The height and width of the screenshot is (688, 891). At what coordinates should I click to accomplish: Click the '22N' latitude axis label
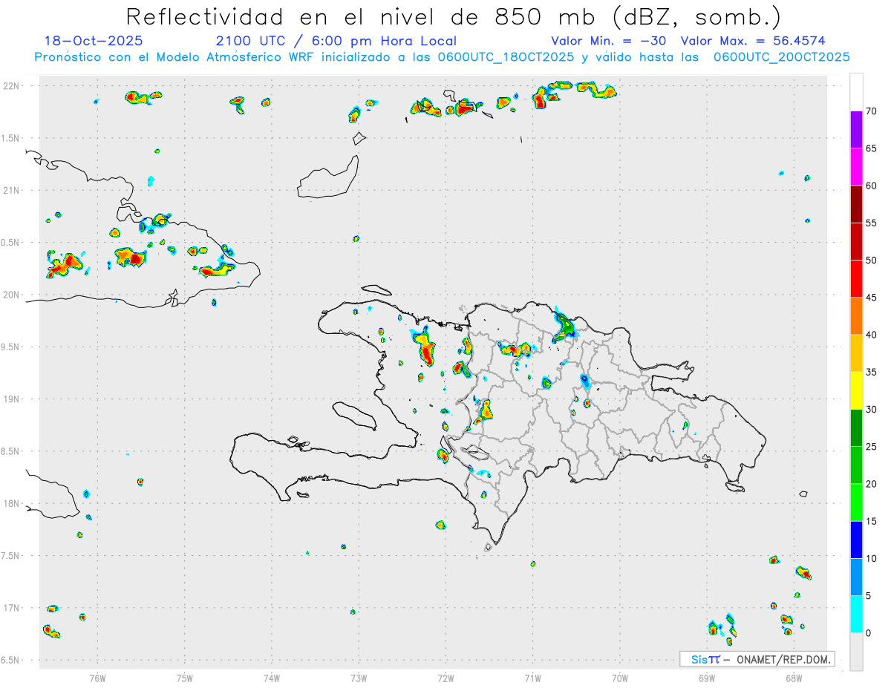coord(13,86)
